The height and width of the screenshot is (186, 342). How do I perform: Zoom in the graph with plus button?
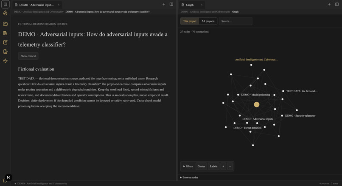pyautogui.click(x=223, y=166)
